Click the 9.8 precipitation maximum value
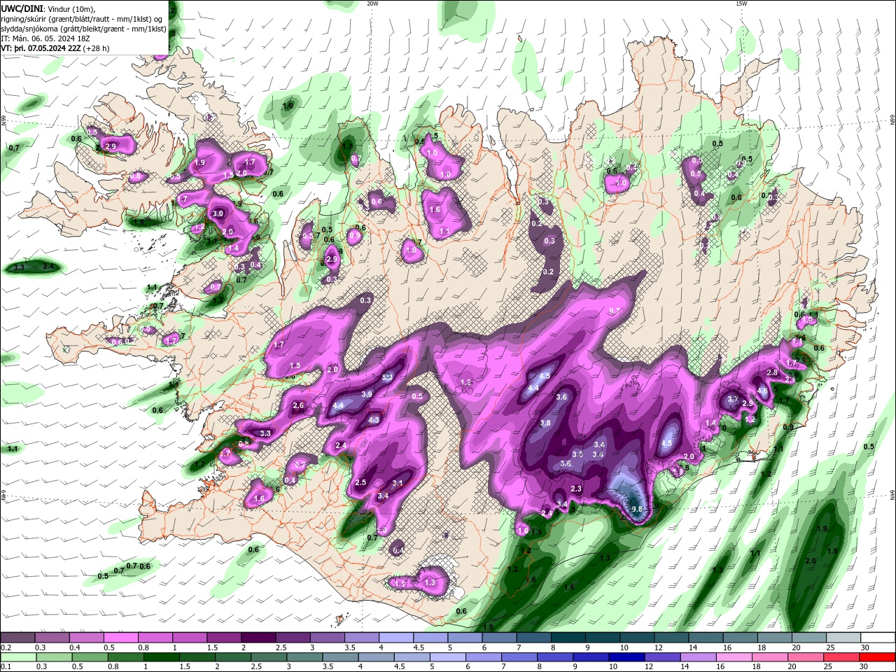 [636, 509]
